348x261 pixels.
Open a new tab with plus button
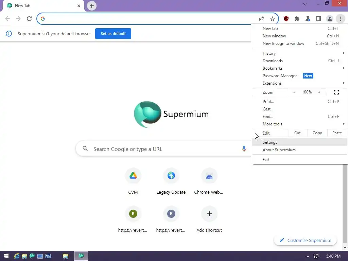coord(92,6)
